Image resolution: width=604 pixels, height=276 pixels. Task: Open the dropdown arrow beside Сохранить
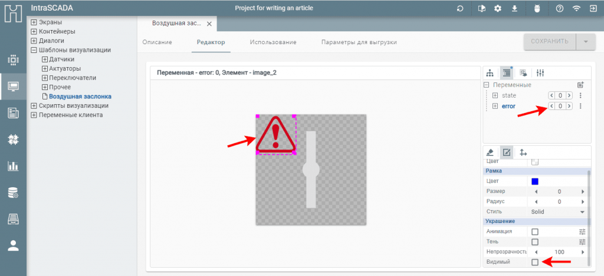point(586,42)
